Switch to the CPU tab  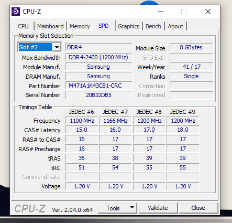click(x=23, y=26)
